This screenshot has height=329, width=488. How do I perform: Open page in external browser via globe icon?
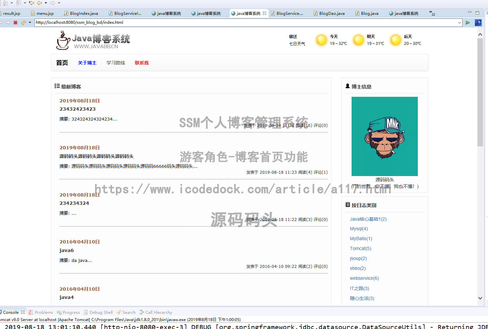click(477, 22)
